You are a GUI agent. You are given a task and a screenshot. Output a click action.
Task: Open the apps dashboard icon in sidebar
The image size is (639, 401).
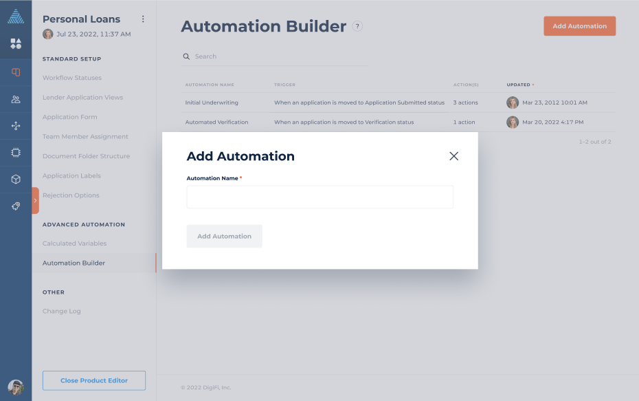[16, 43]
